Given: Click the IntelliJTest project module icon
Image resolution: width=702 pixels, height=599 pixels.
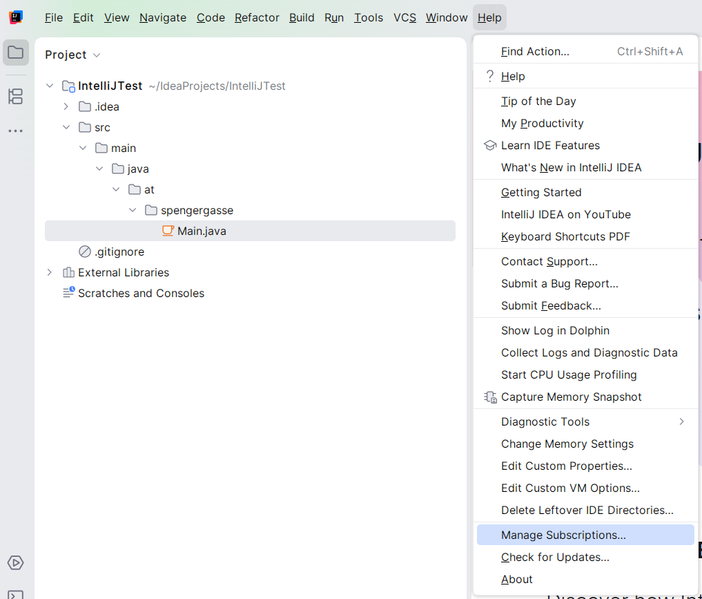Looking at the screenshot, I should coord(68,86).
